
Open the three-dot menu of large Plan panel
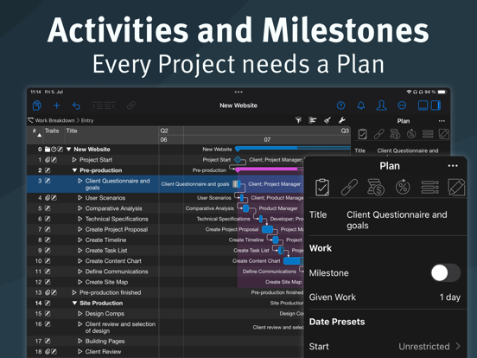click(453, 166)
